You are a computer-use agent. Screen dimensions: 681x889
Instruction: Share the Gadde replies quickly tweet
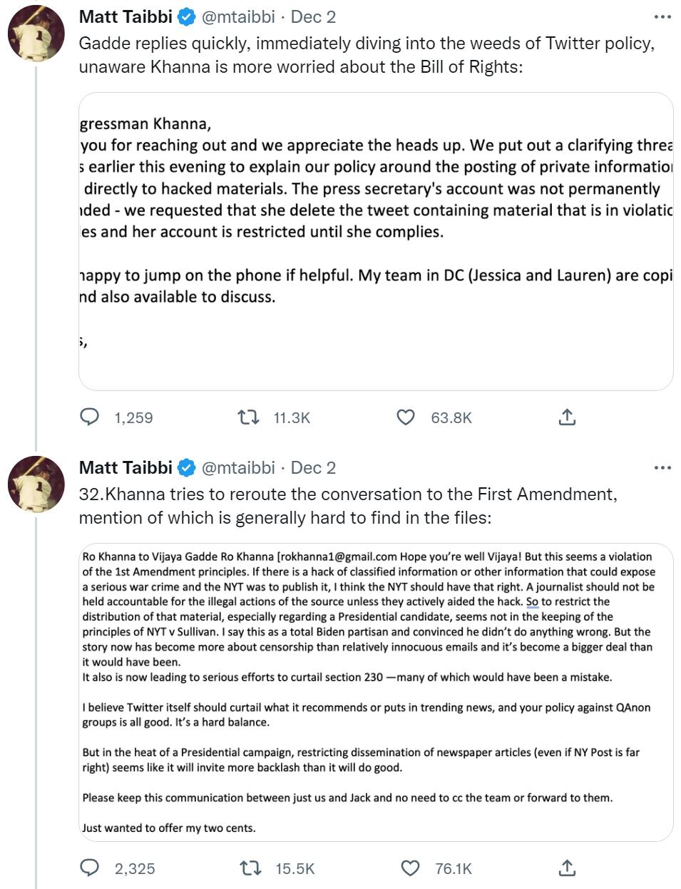[x=567, y=417]
